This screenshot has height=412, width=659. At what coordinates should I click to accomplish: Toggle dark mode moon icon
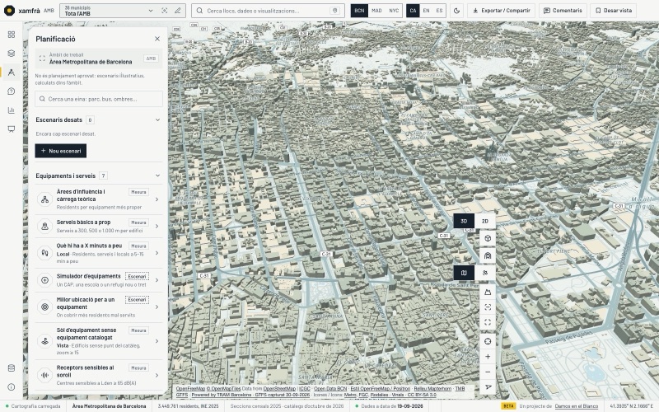(457, 11)
